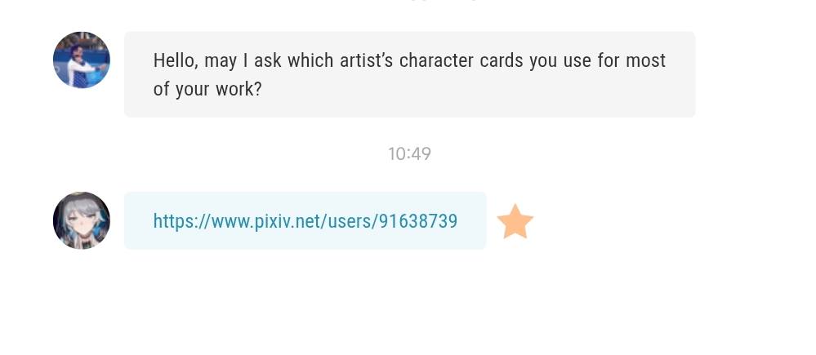Click "of your work?" line in message
Image resolution: width=816 pixels, height=355 pixels.
click(207, 89)
